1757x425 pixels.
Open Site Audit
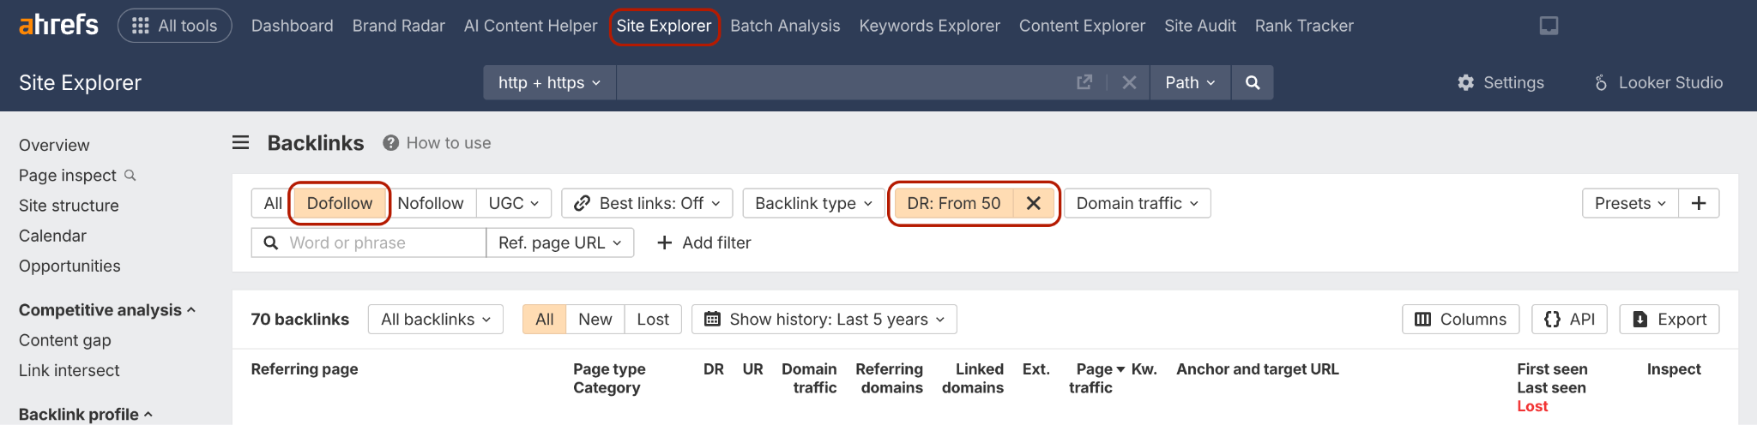point(1199,26)
